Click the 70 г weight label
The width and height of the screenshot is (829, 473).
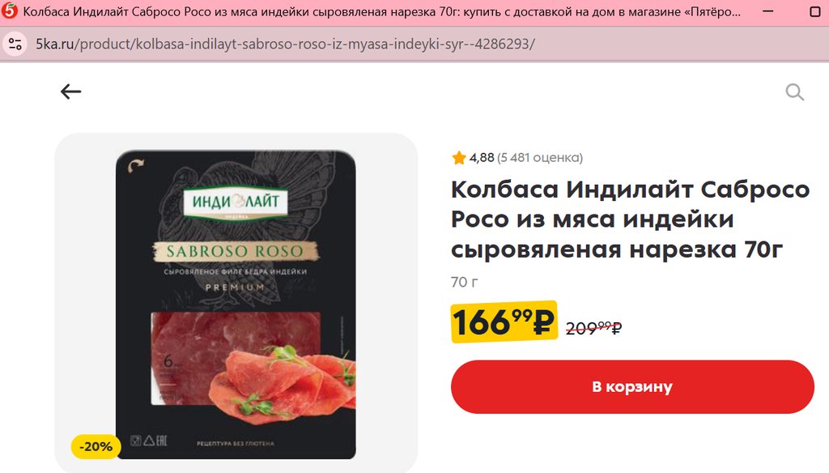pyautogui.click(x=464, y=282)
